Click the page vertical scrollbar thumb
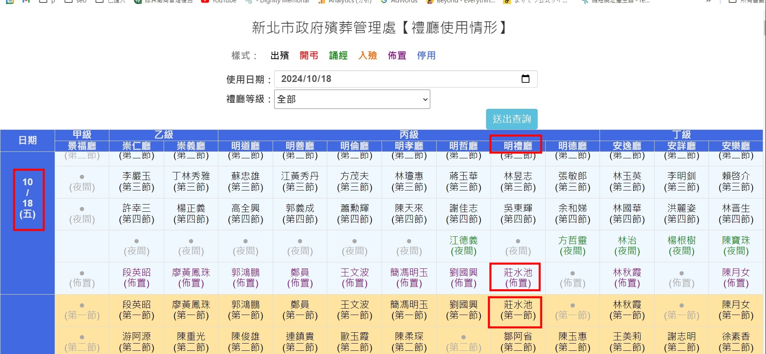This screenshot has height=354, width=766. pyautogui.click(x=764, y=27)
